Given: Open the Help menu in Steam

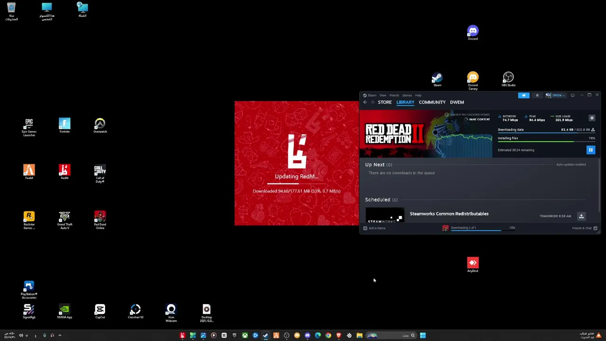Looking at the screenshot, I should pos(418,95).
